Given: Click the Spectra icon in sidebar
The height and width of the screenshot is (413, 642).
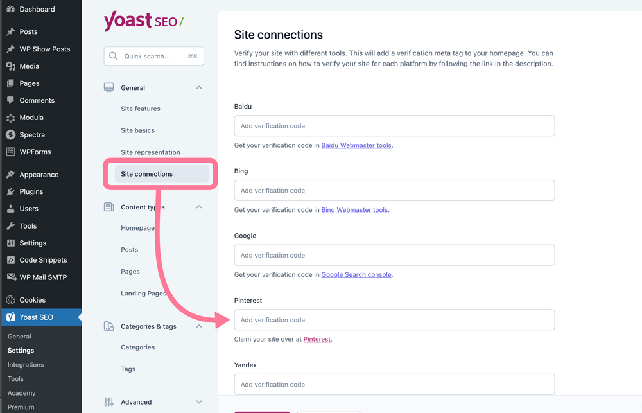Looking at the screenshot, I should (x=11, y=135).
